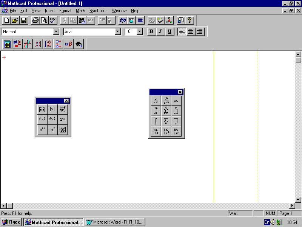Image resolution: width=302 pixels, height=227 pixels.
Task: Open the Symbolics menu
Action: (98, 11)
